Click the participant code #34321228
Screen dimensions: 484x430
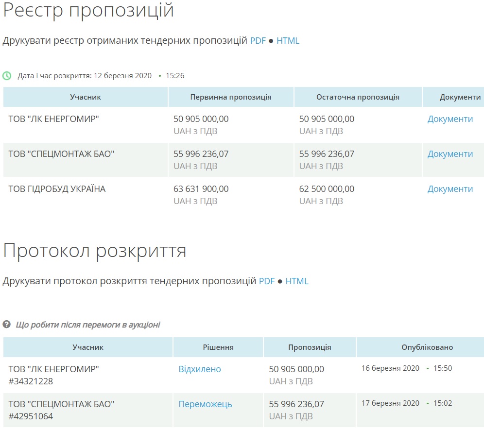click(x=31, y=381)
